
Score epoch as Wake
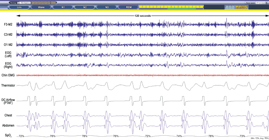click(x=41, y=7)
